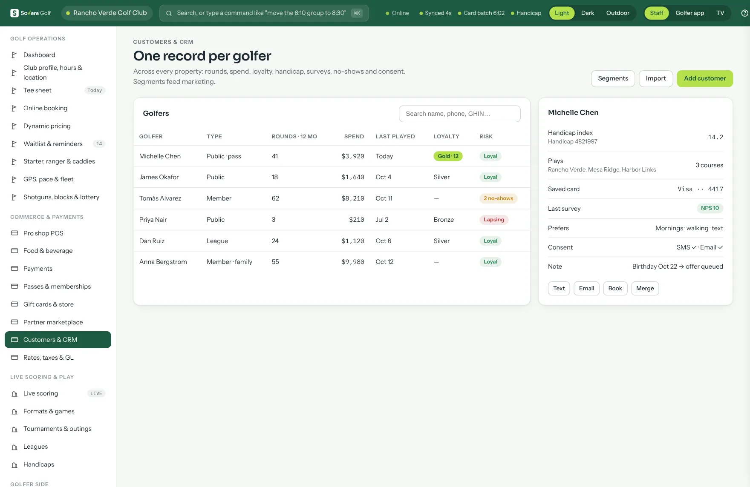
Task: Click the flag icon beside Online booking
Action: 14,108
